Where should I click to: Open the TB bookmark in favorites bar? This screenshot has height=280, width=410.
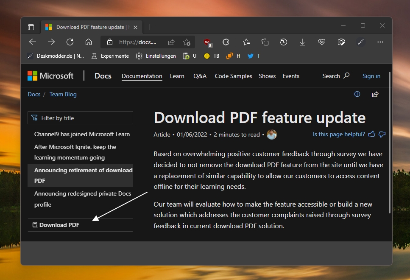pos(212,56)
